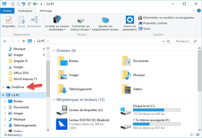Viewport: 202px width, 138px height.
Task: Collapse the Ce PC tree node
Action: click(x=3, y=95)
